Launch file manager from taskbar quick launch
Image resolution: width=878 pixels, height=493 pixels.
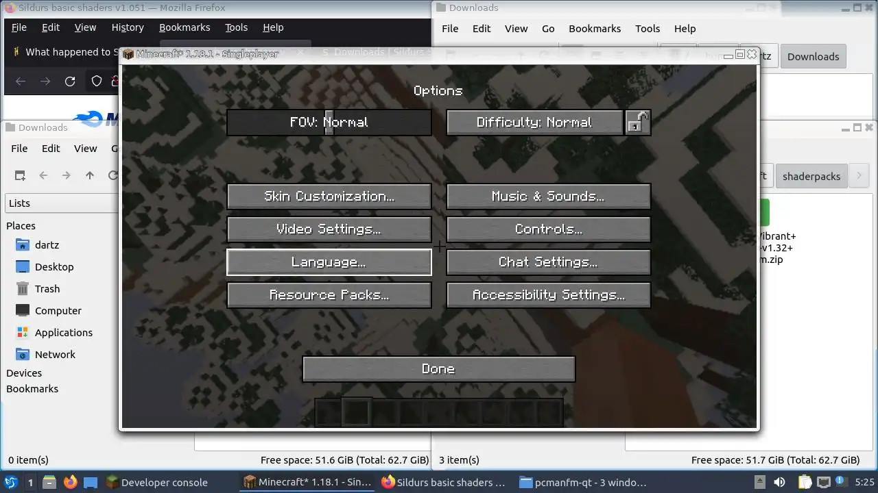coord(49,482)
